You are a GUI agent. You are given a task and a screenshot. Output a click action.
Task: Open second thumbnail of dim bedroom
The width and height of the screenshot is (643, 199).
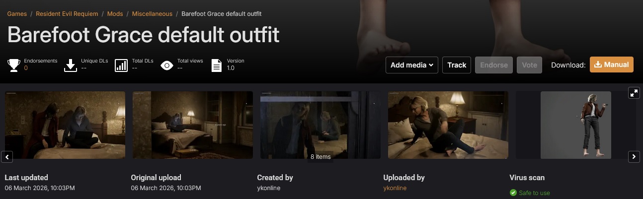pos(193,125)
